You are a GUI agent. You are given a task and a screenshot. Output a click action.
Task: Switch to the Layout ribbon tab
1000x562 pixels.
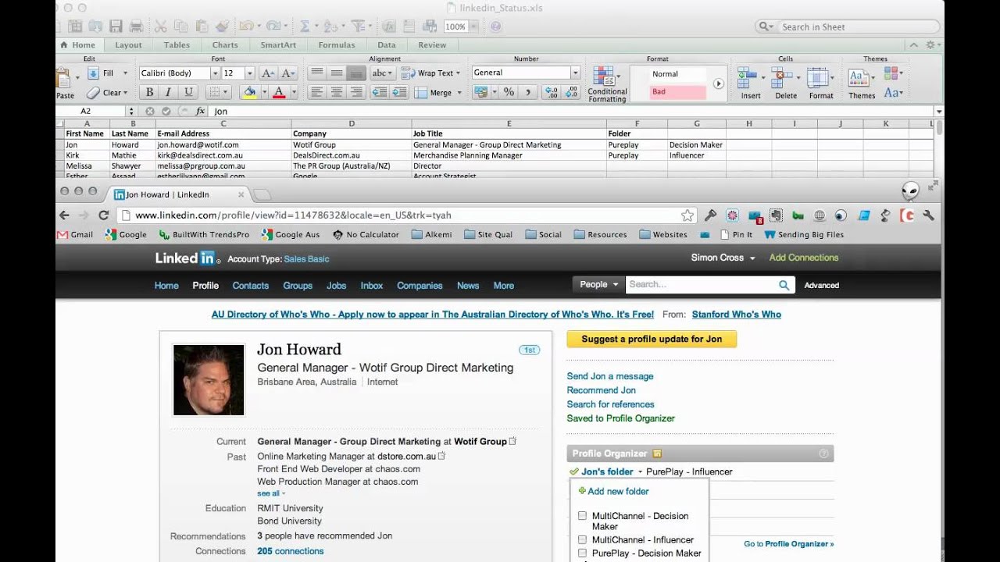(x=128, y=45)
